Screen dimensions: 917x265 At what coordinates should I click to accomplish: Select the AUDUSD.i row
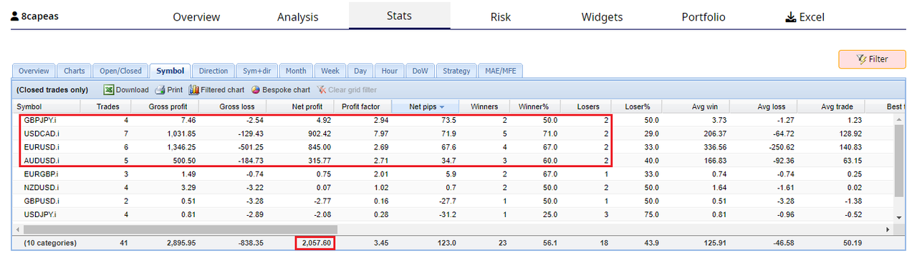click(x=453, y=160)
